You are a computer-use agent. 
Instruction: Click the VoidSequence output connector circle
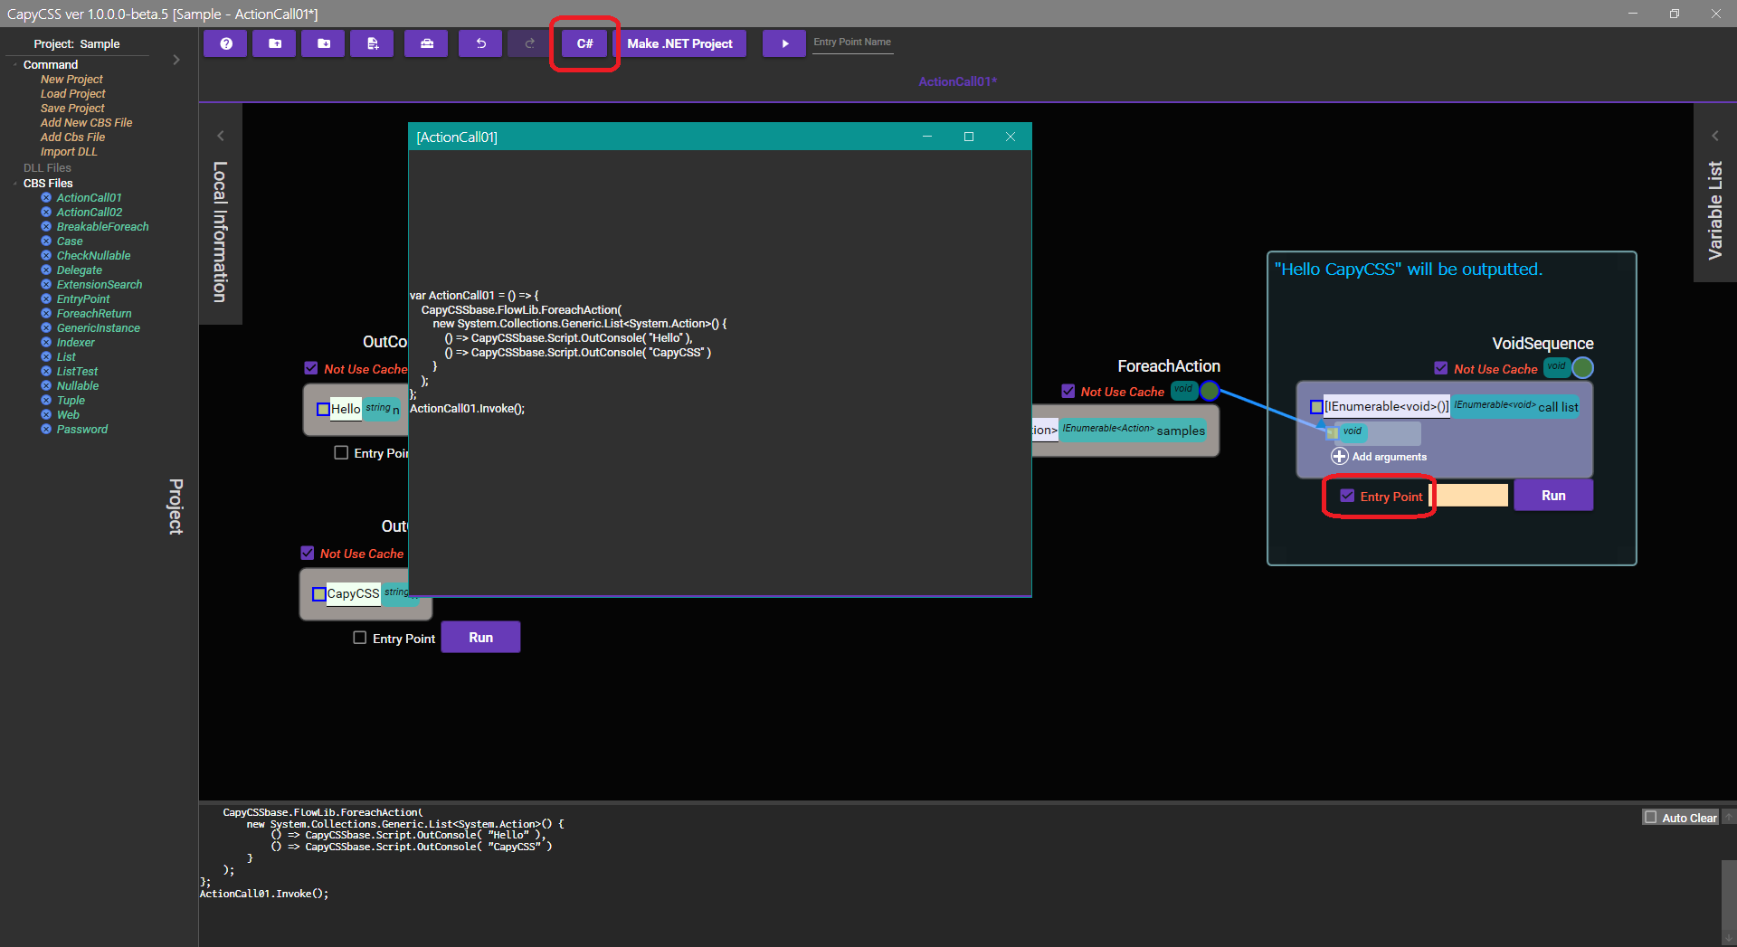[1582, 367]
